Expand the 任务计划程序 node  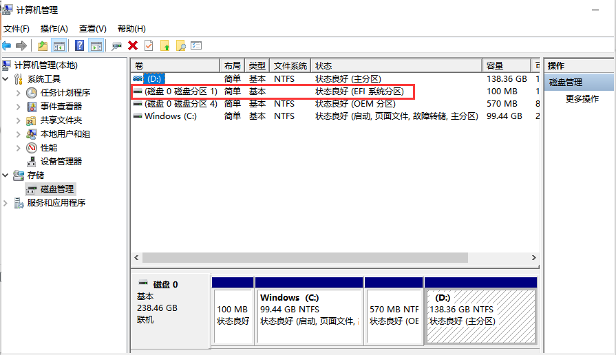[x=19, y=93]
